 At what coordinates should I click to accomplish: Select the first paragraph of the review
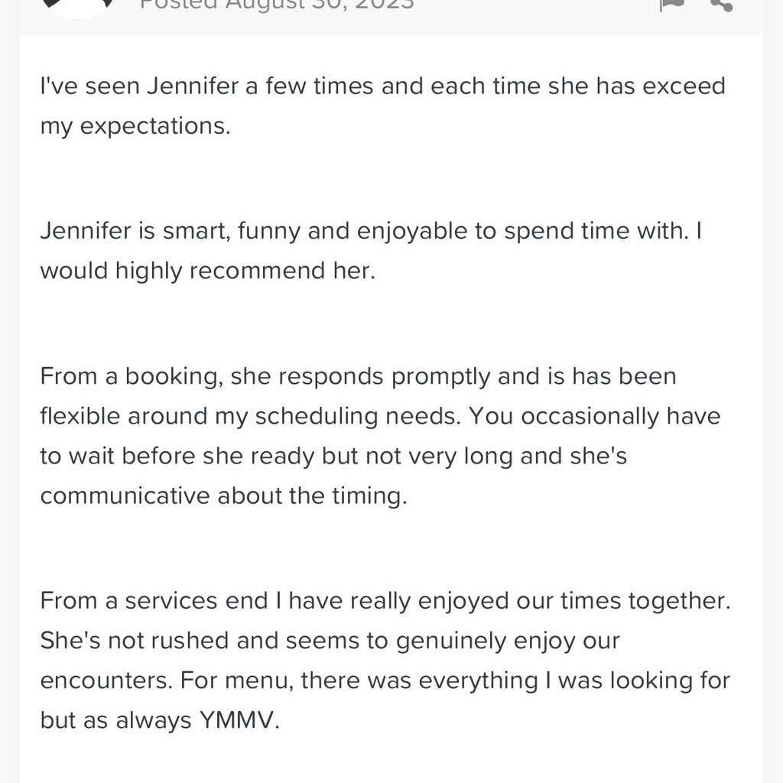(x=382, y=105)
